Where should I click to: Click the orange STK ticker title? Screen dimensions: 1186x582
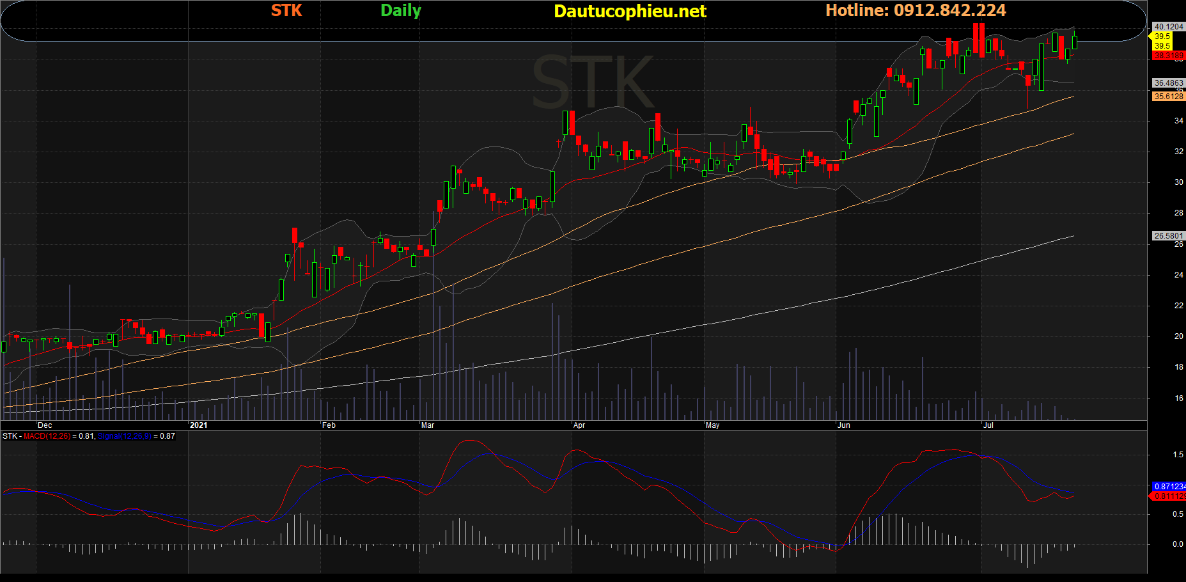tap(286, 10)
